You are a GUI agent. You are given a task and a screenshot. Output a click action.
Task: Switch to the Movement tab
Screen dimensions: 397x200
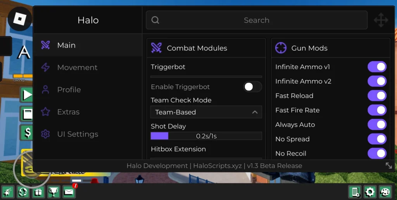pyautogui.click(x=77, y=68)
